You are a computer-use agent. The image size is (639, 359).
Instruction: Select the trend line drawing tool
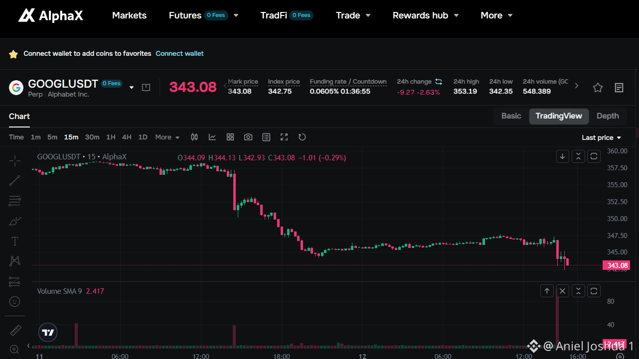15,181
